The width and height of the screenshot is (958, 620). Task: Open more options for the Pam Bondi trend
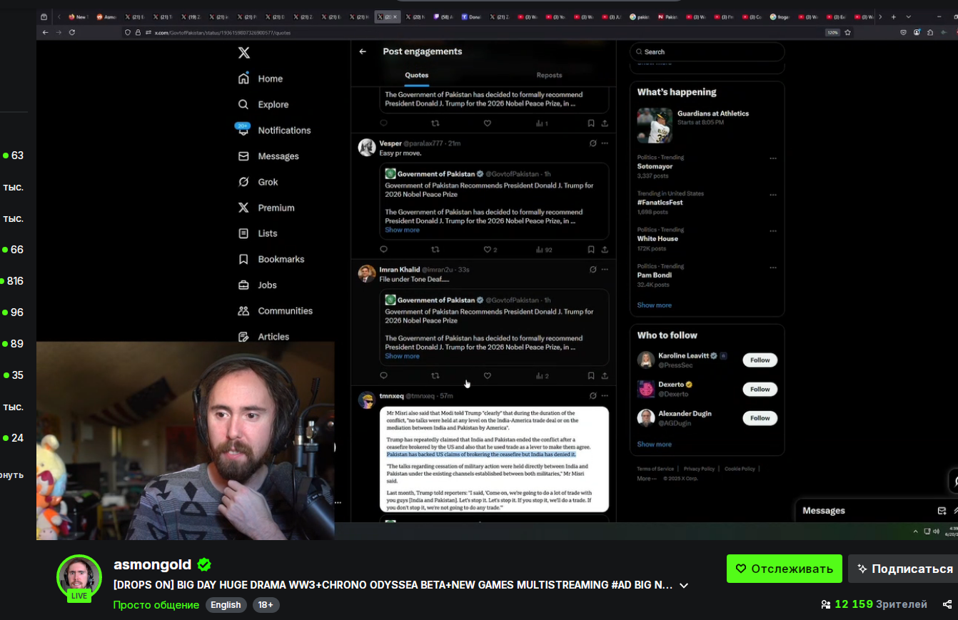coord(773,268)
